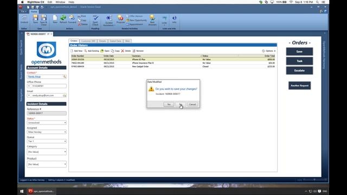Click Cancel in Data Modified dialog

pyautogui.click(x=192, y=105)
